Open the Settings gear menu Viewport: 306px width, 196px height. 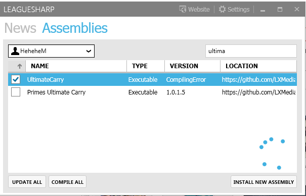tap(234, 9)
